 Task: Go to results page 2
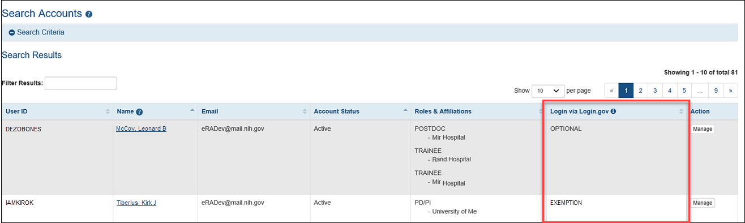(640, 91)
